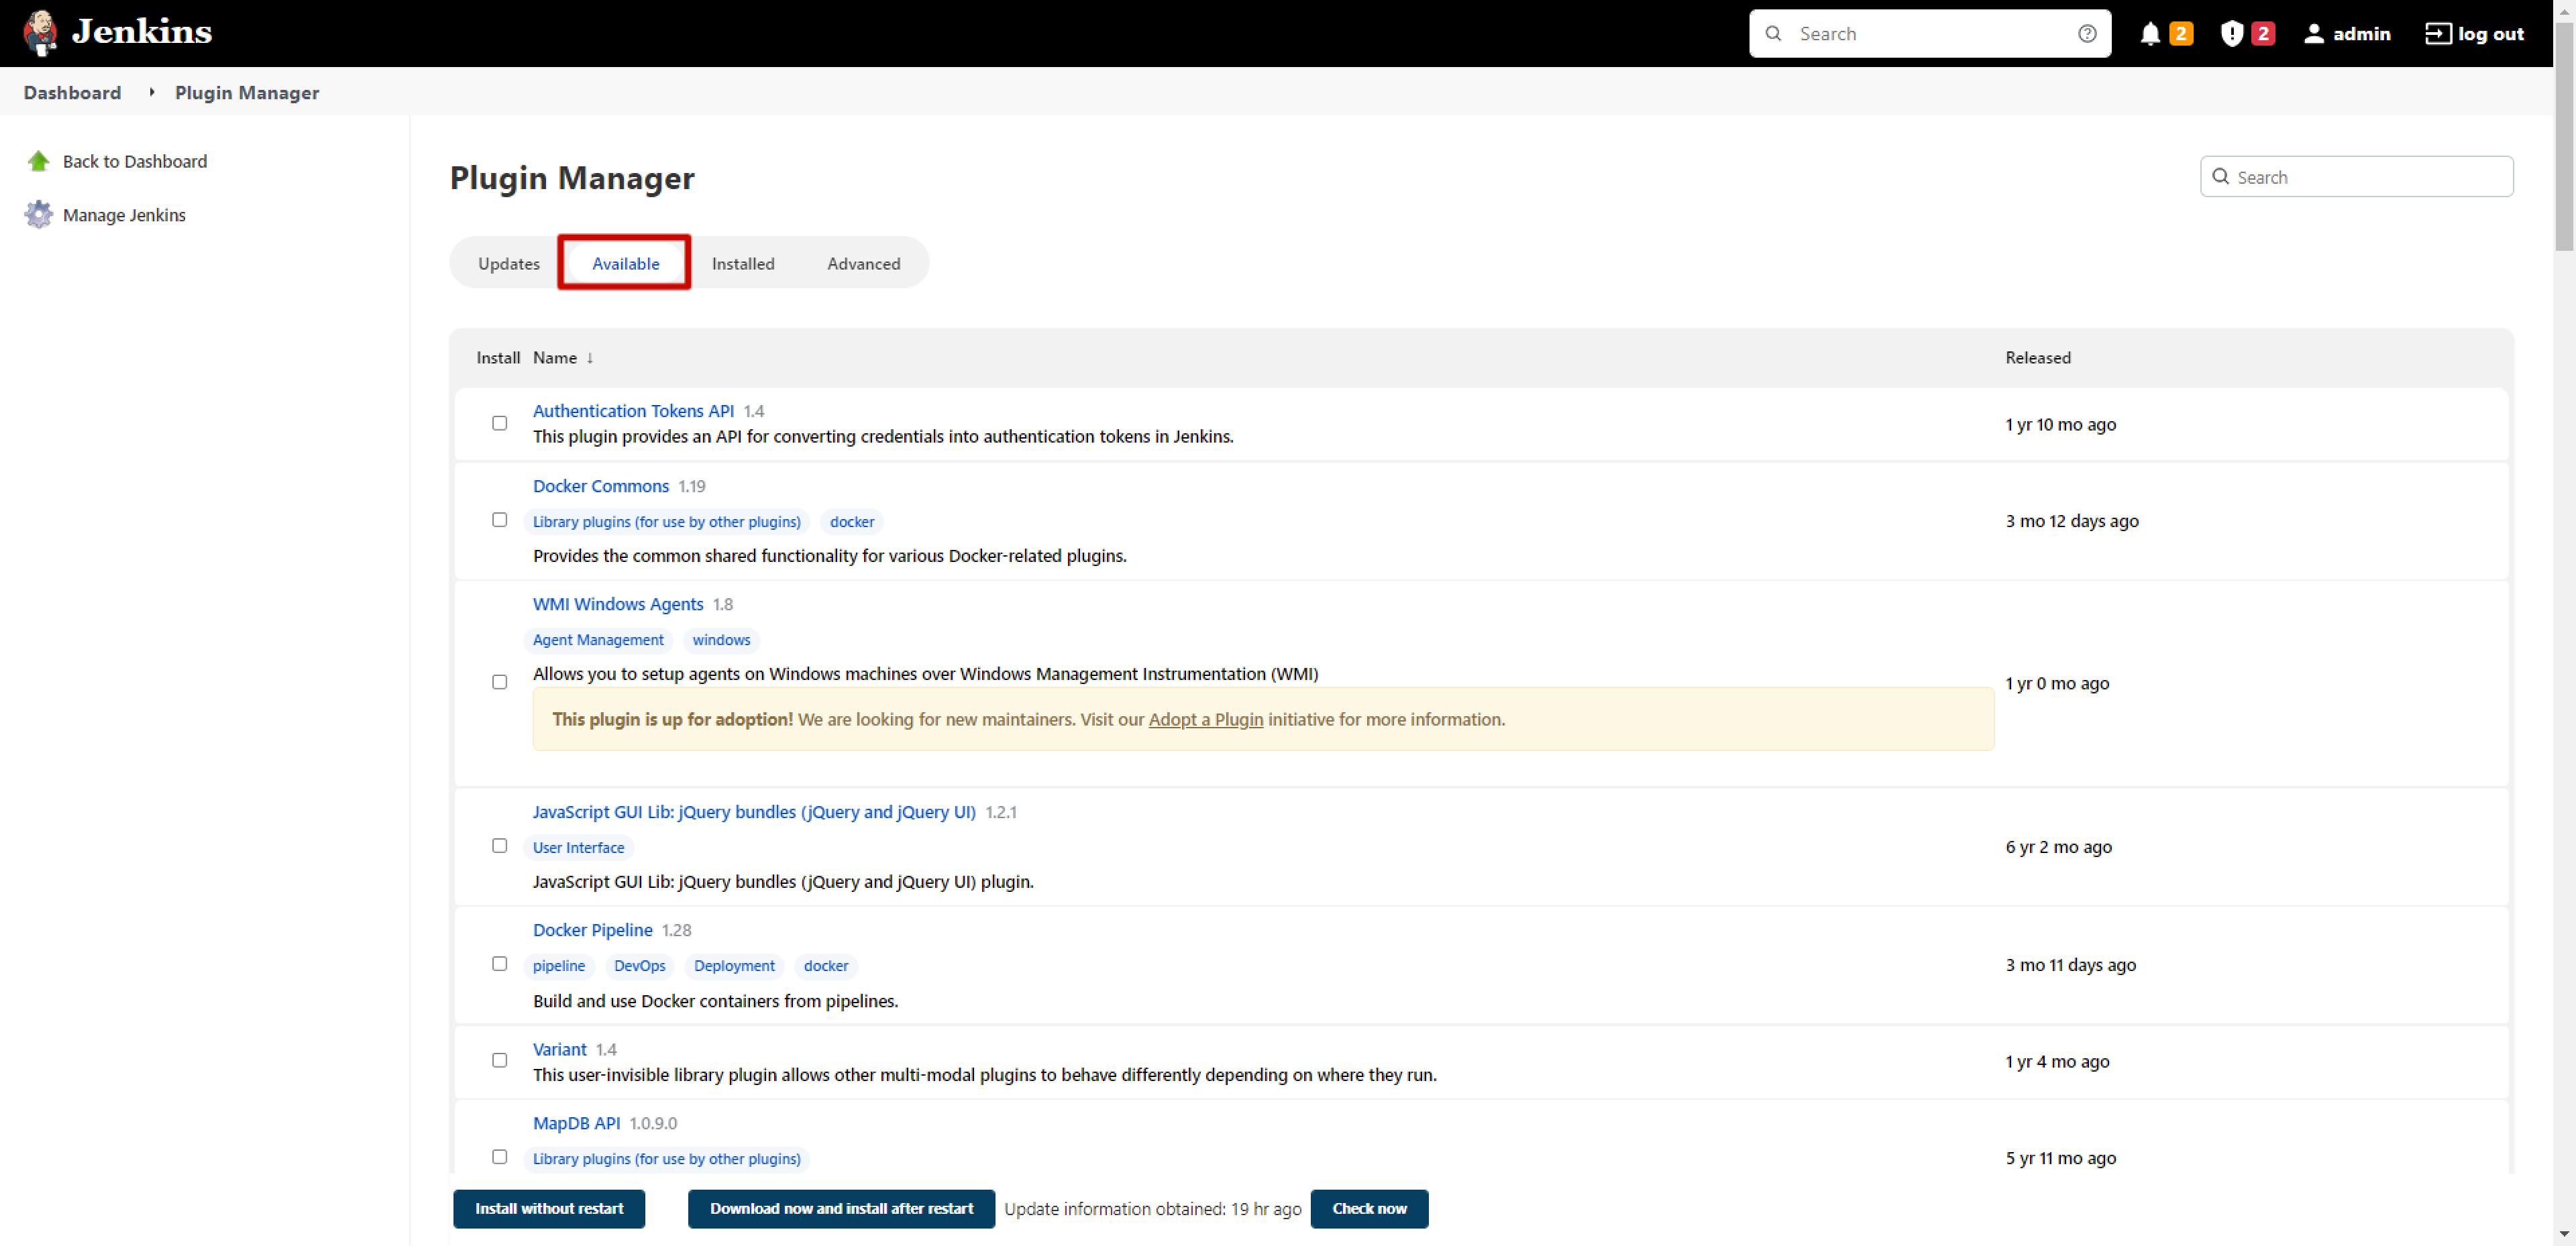This screenshot has height=1246, width=2576.
Task: Click Download now and install after restart
Action: pyautogui.click(x=841, y=1208)
